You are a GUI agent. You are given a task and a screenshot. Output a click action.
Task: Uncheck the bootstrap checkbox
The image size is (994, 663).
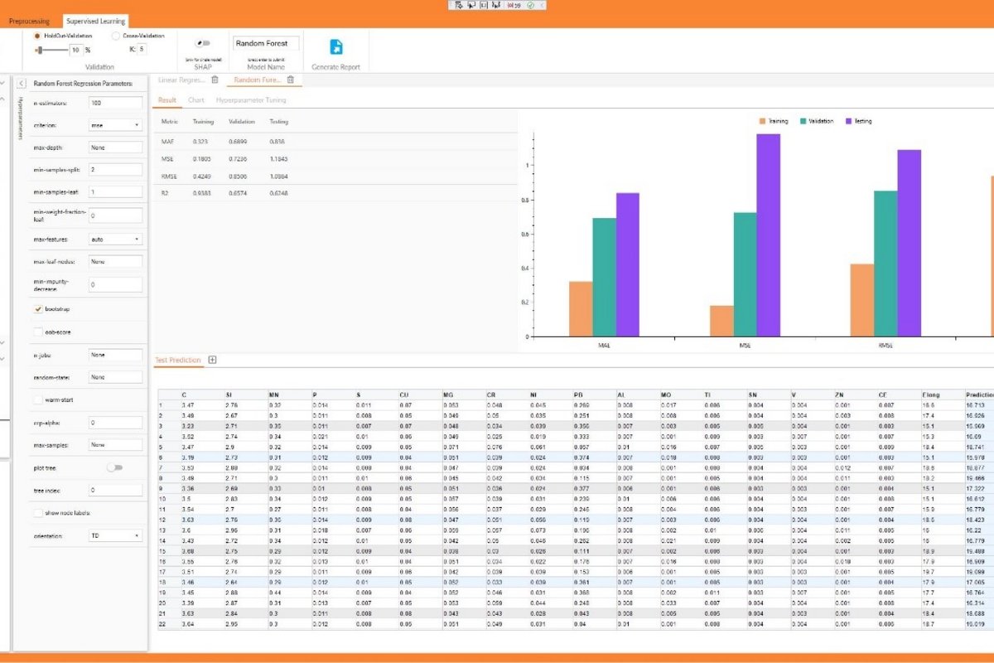38,308
